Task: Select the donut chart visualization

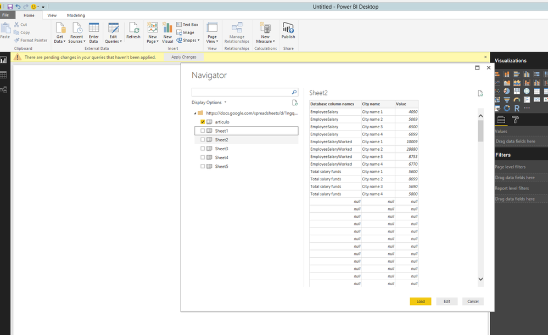Action: [x=507, y=108]
